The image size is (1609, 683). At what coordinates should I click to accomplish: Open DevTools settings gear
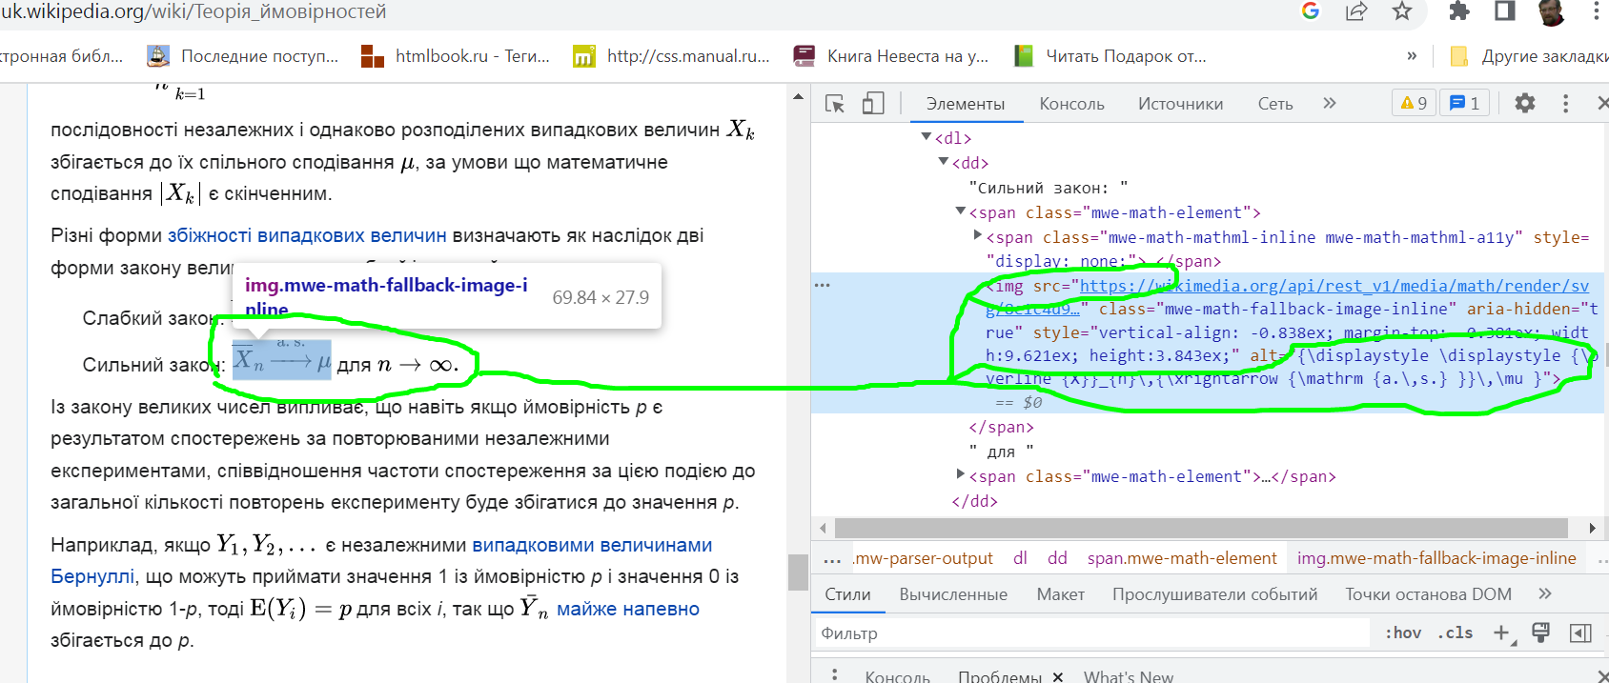[1525, 103]
